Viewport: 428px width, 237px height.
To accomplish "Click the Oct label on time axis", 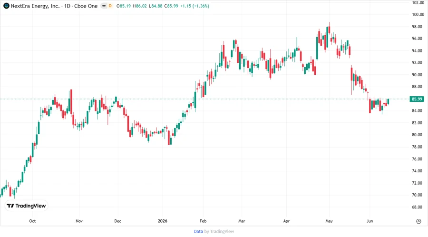I will click(32, 221).
